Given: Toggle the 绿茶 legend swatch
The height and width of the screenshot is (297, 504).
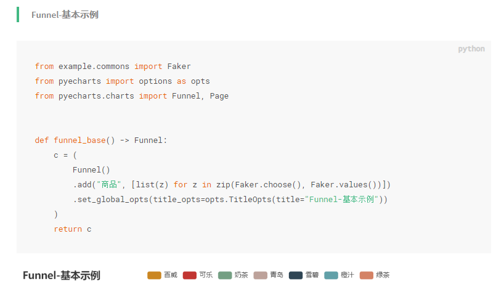Looking at the screenshot, I should 367,275.
